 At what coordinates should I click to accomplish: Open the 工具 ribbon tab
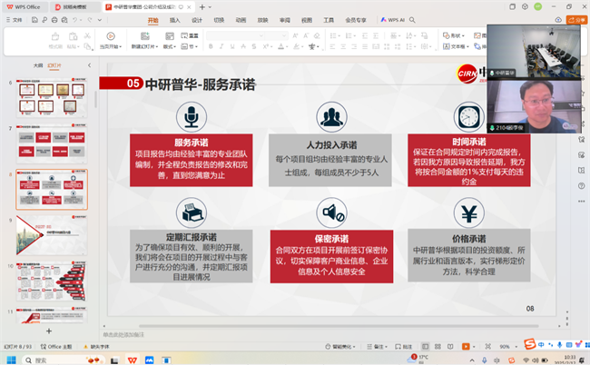click(x=329, y=20)
